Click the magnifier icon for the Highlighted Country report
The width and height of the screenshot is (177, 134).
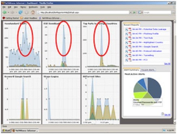pos(126,43)
